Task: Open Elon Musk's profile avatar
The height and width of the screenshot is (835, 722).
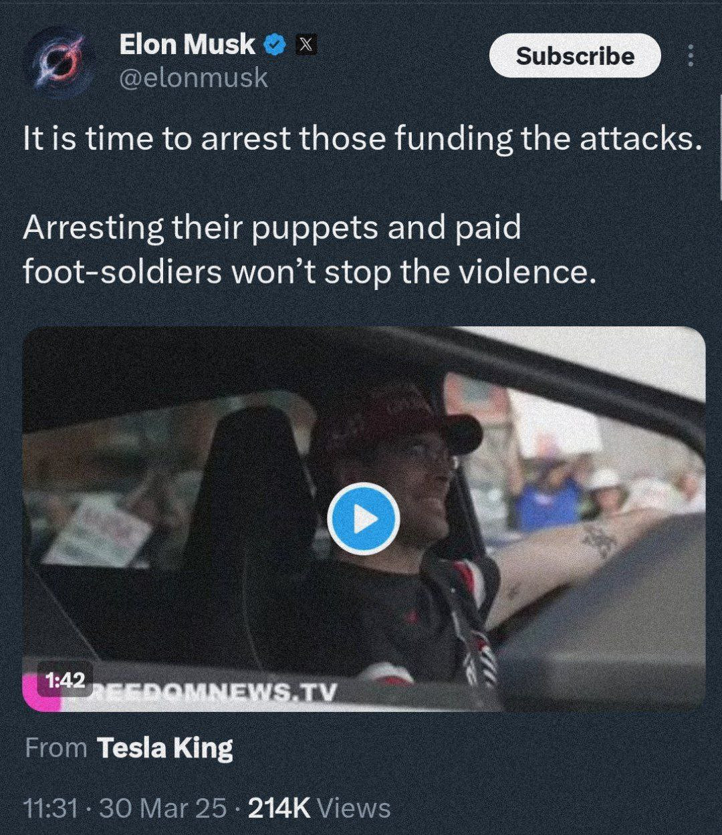Action: tap(57, 61)
